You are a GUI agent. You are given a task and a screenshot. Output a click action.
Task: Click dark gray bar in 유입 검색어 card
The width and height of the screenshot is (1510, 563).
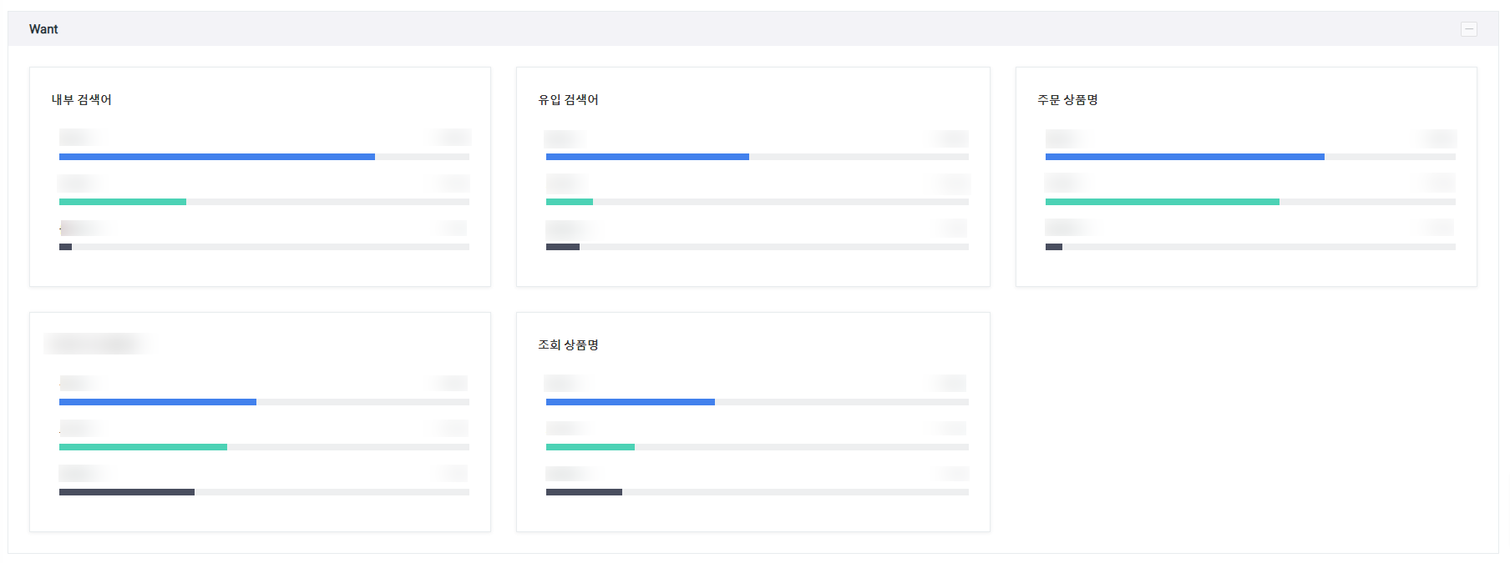pyautogui.click(x=563, y=247)
